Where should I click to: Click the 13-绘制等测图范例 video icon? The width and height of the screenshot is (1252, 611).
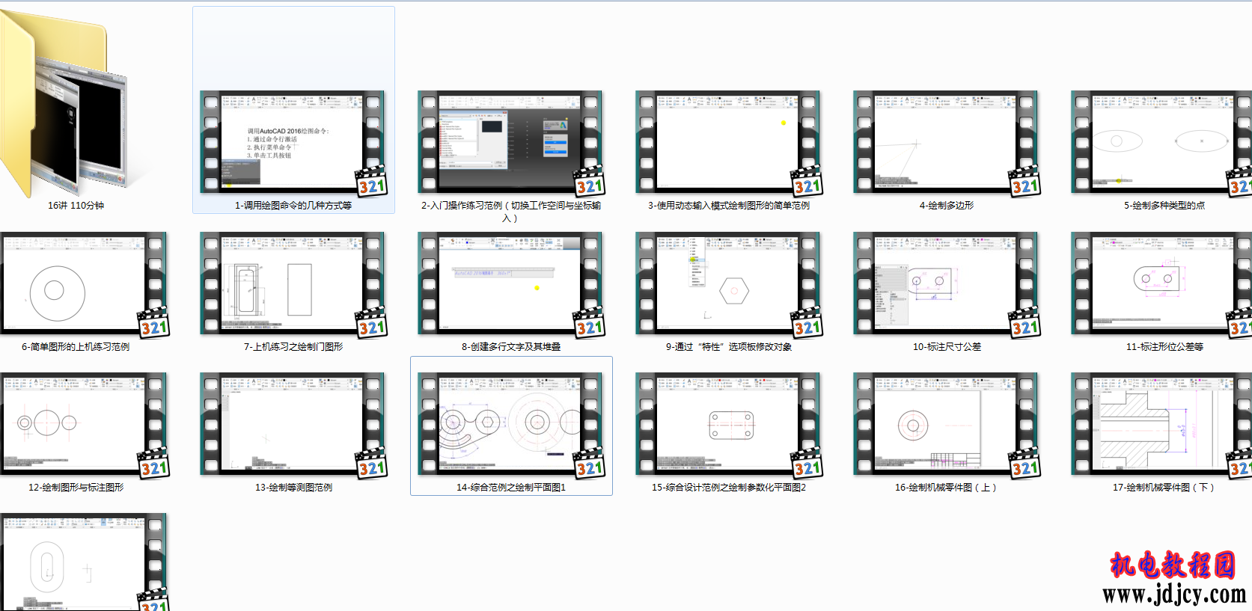point(293,424)
